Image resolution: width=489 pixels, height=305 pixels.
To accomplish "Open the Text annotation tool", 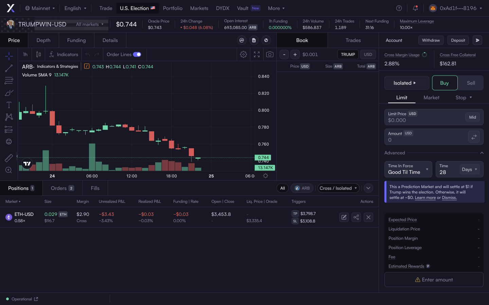I will 8,105.
